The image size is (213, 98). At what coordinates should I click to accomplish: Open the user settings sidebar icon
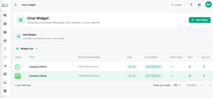click(5, 82)
